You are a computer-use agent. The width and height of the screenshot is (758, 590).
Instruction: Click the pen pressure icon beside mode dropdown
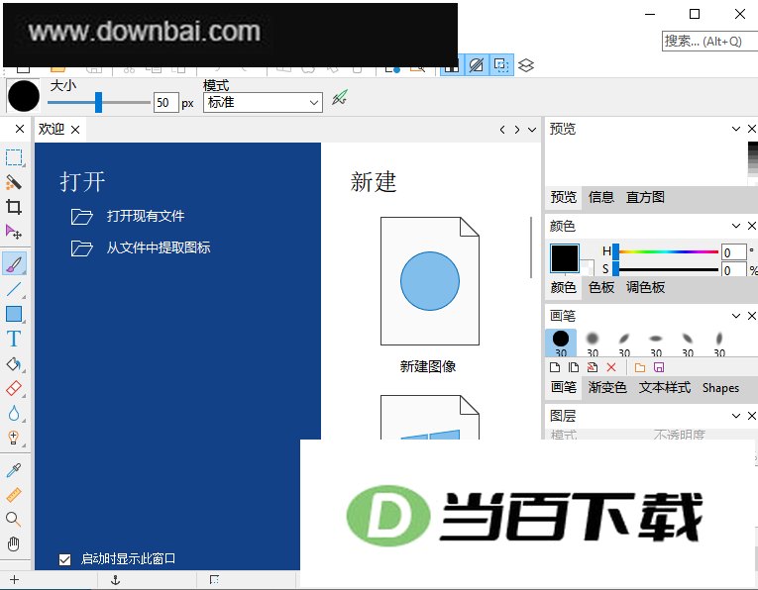(339, 98)
